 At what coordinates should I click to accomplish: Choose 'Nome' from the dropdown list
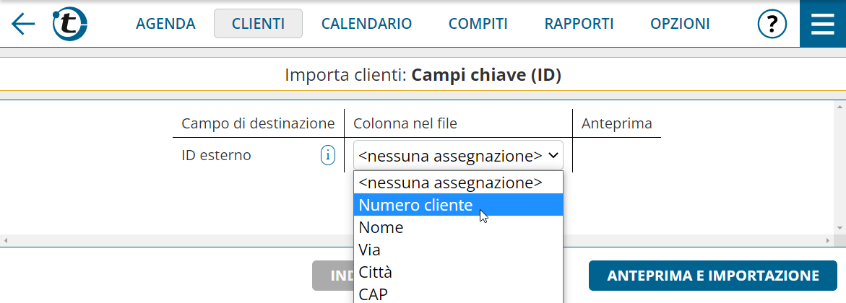pos(458,227)
